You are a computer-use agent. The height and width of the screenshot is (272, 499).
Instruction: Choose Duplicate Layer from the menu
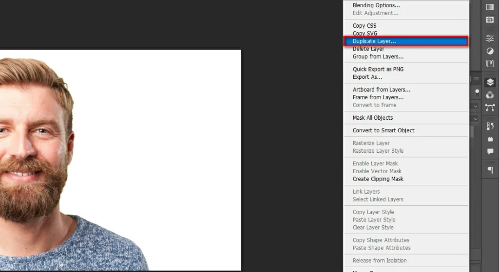click(x=406, y=41)
